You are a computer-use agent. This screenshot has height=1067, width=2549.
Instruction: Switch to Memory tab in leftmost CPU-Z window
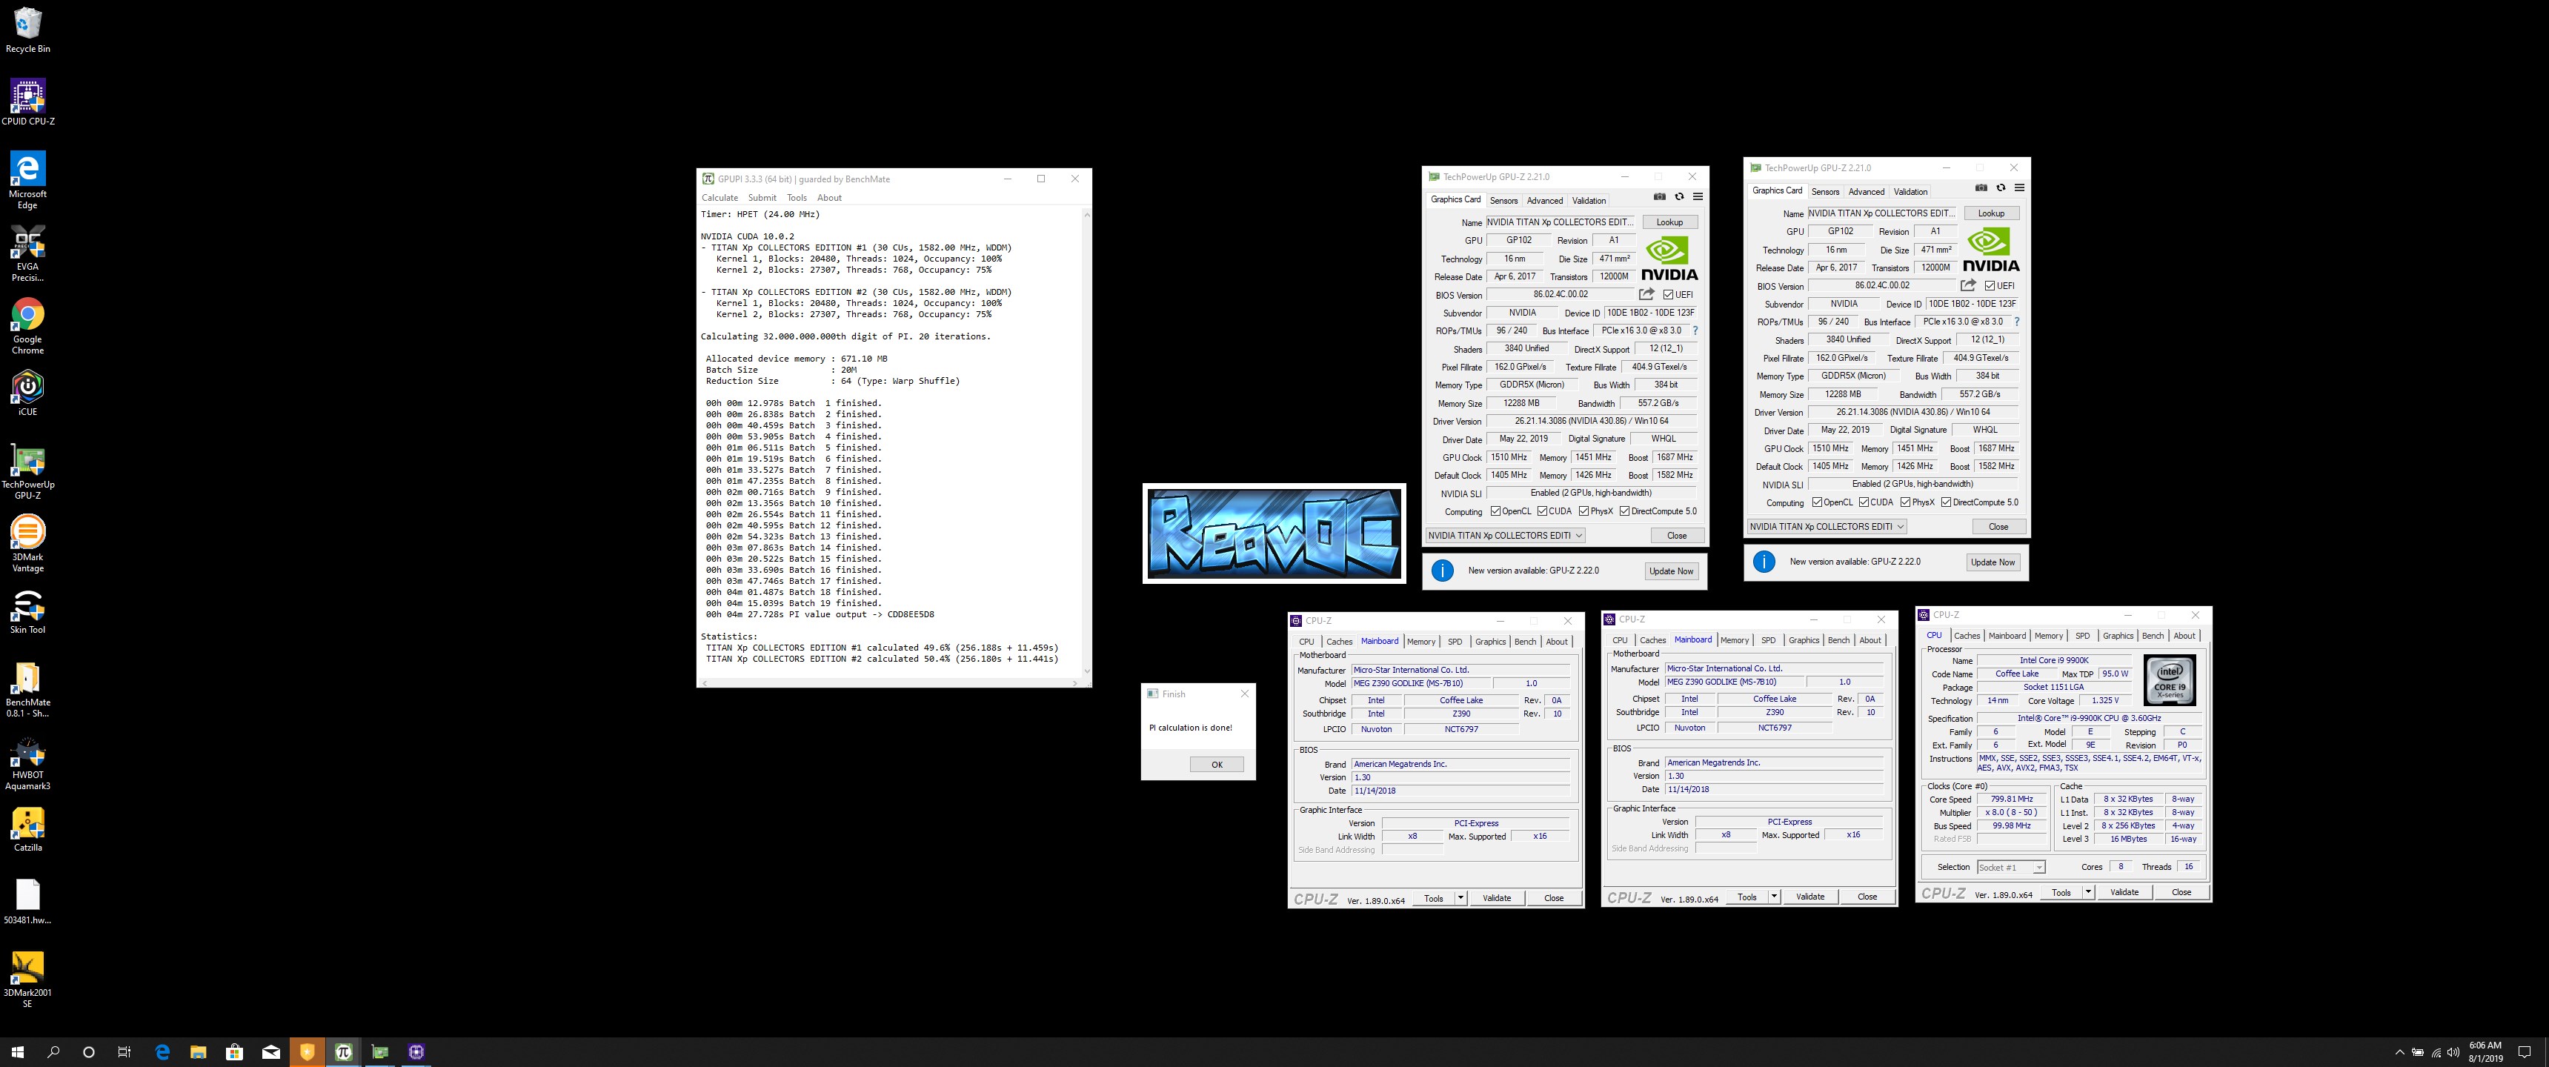[1421, 642]
